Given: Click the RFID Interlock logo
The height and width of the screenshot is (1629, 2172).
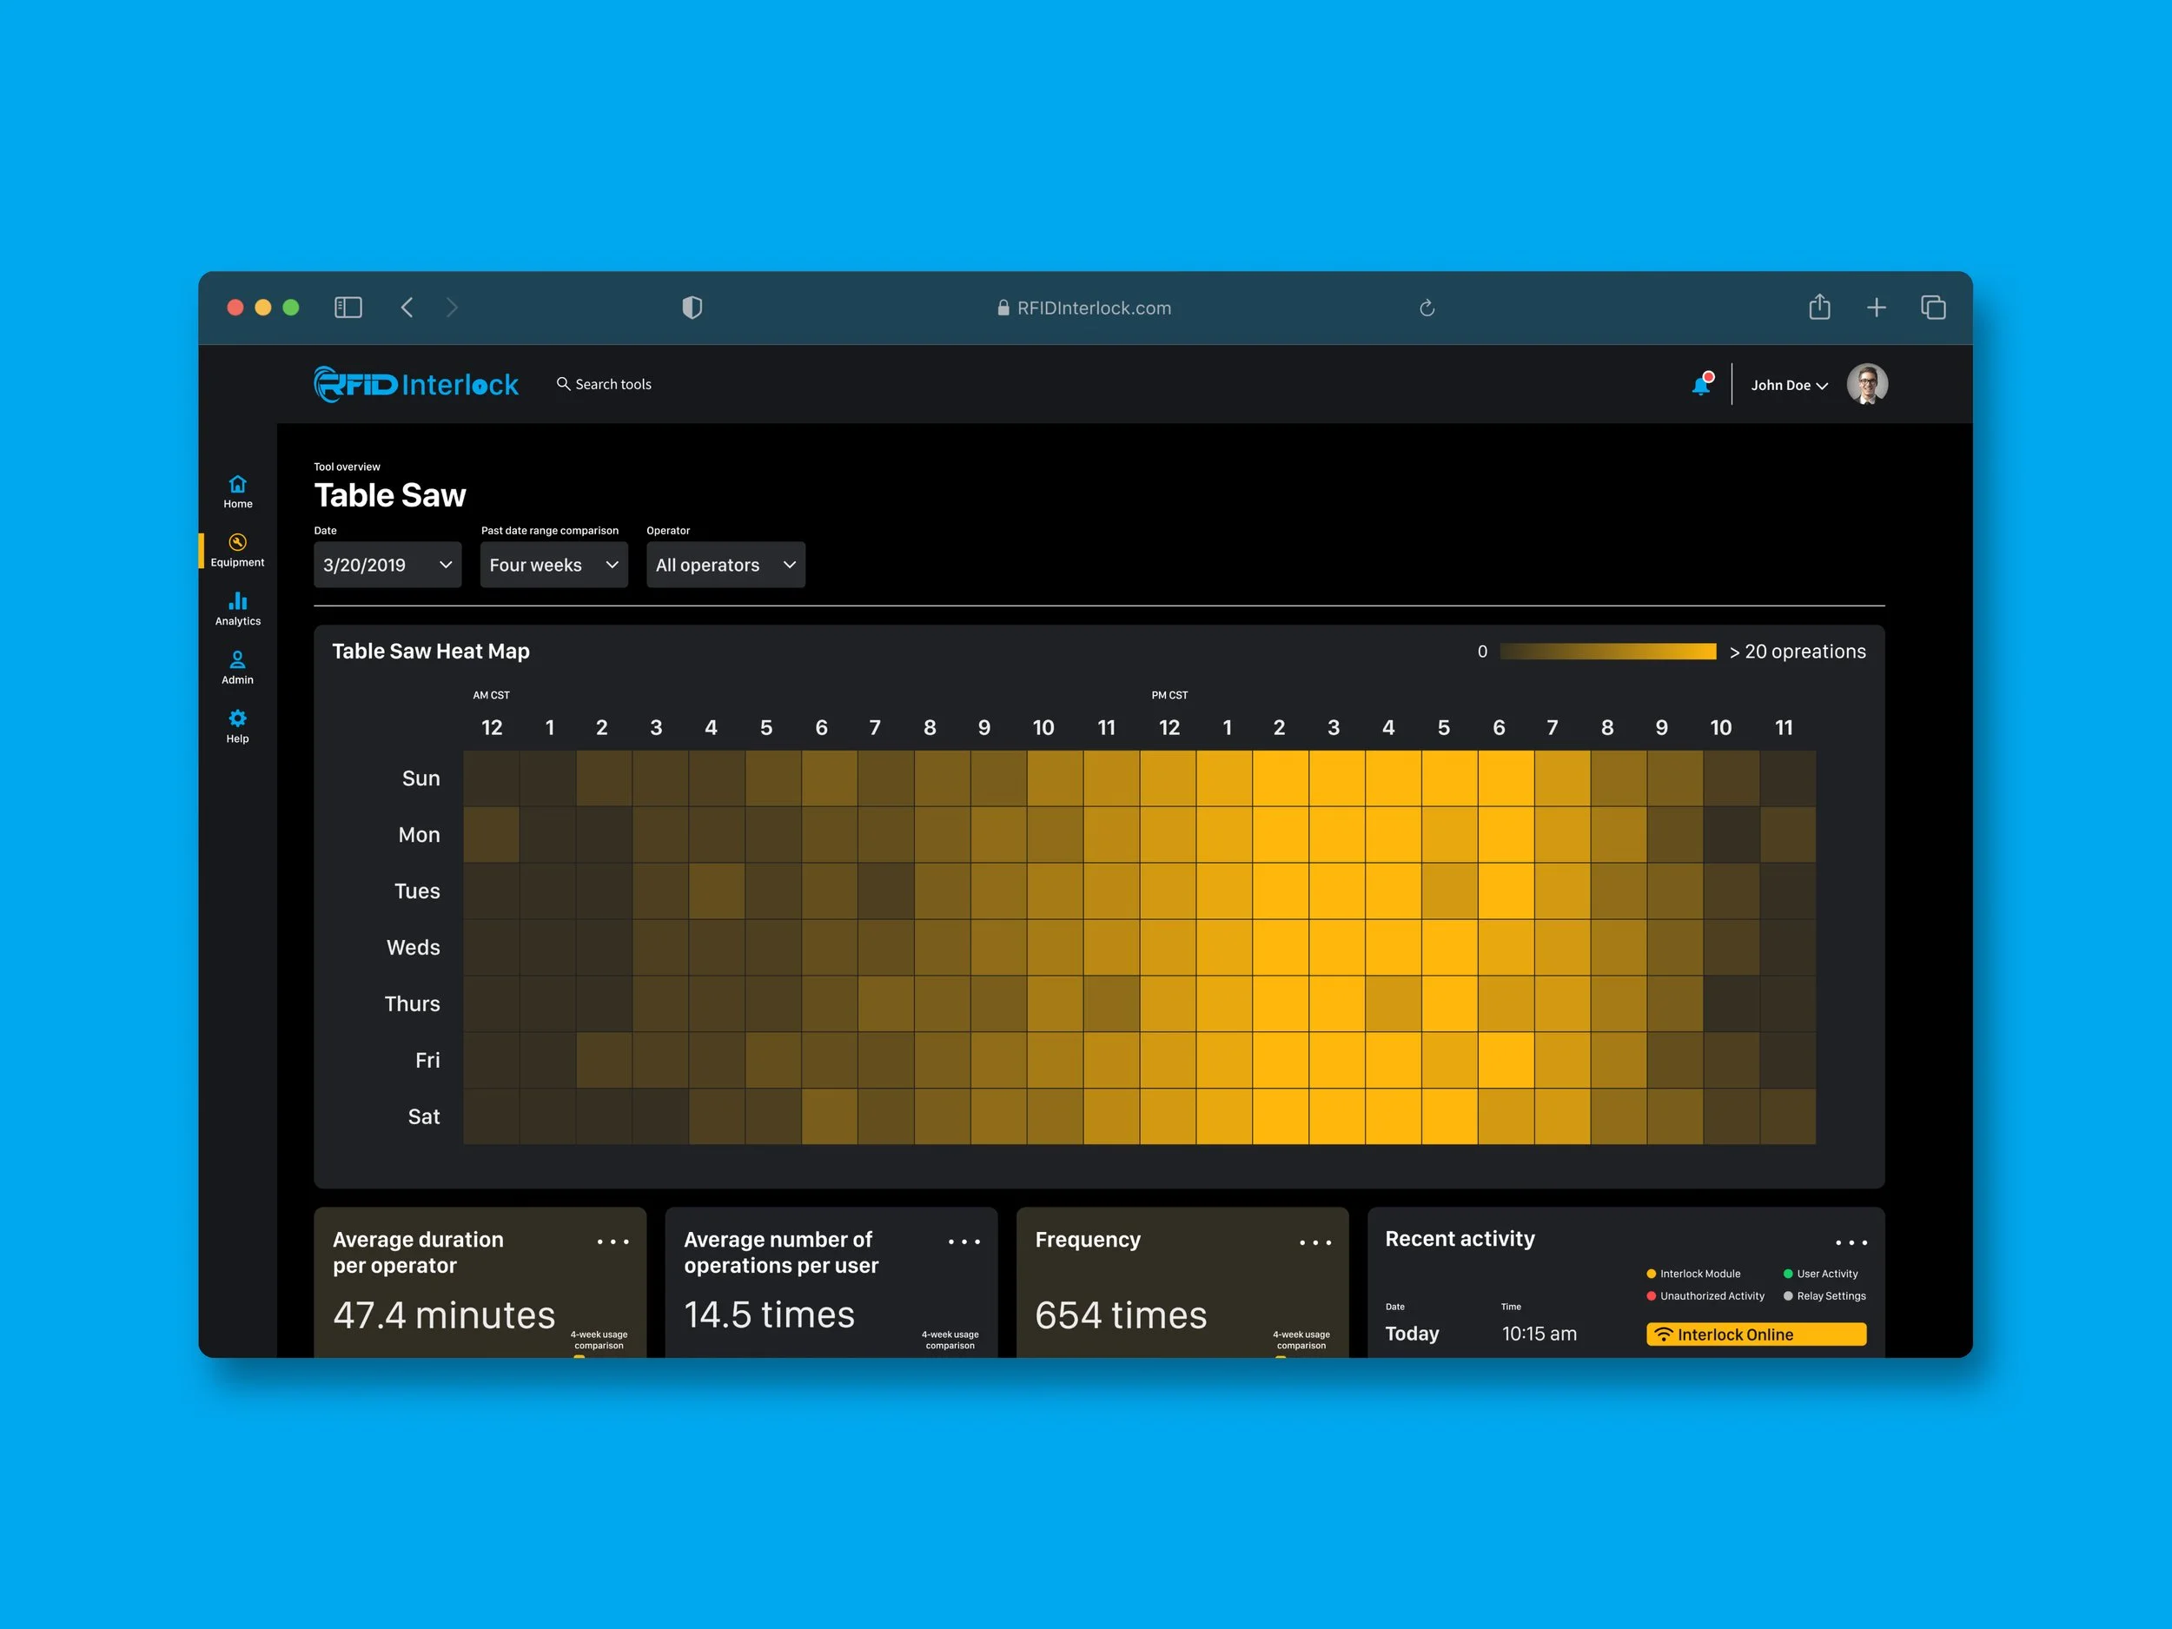Looking at the screenshot, I should [x=415, y=384].
